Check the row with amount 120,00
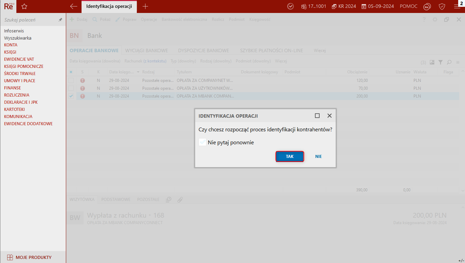Viewport: 465px width, 263px height. click(x=71, y=81)
